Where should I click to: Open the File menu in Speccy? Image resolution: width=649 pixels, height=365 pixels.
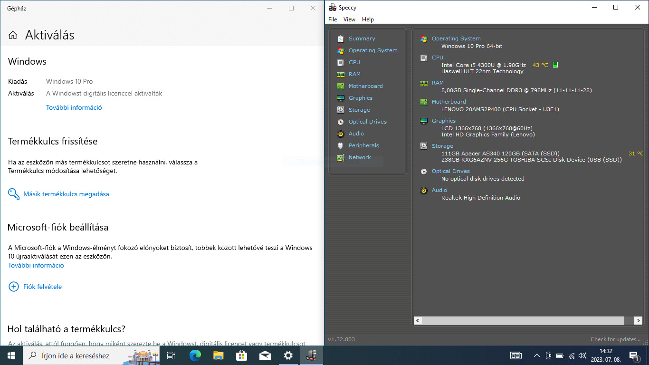333,19
